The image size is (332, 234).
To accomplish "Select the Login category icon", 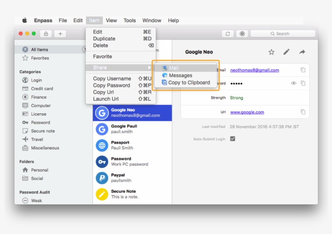I will point(24,80).
